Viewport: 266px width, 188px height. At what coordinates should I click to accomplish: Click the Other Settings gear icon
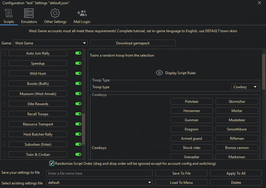55,13
